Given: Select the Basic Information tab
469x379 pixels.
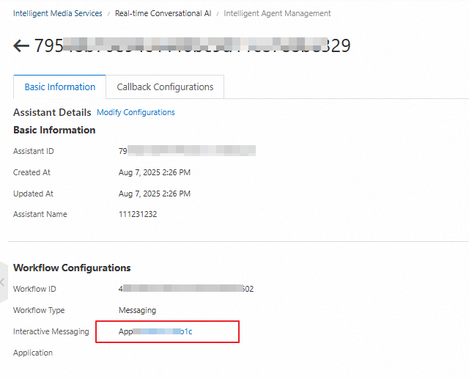Looking at the screenshot, I should click(60, 87).
